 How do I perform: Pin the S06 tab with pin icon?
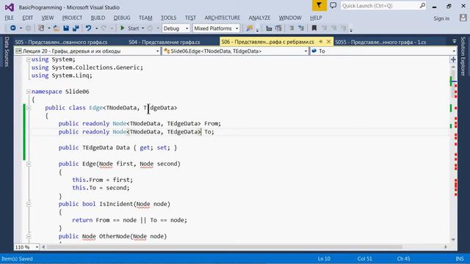click(x=321, y=42)
